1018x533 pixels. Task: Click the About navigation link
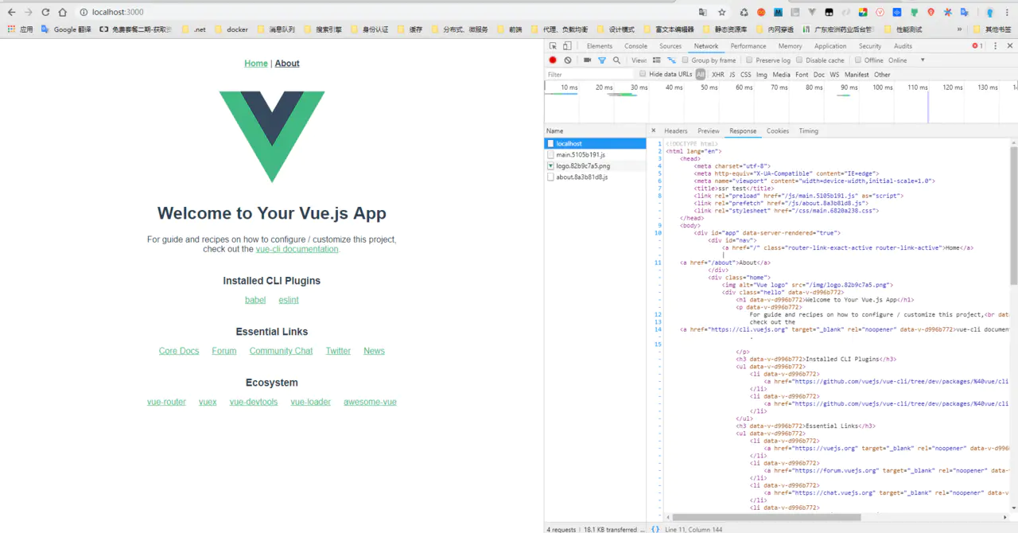click(x=287, y=64)
